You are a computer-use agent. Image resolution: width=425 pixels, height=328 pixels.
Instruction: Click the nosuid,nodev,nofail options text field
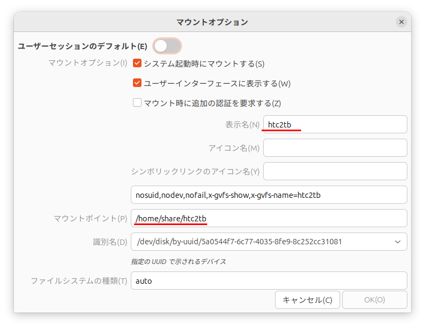(x=269, y=195)
